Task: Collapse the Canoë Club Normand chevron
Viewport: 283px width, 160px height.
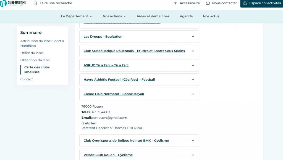Action: pos(193,94)
